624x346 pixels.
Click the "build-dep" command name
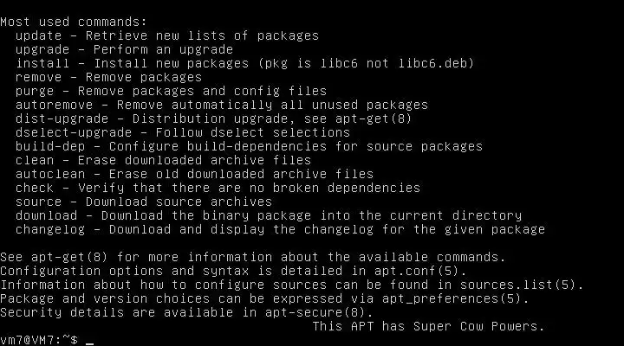point(50,146)
